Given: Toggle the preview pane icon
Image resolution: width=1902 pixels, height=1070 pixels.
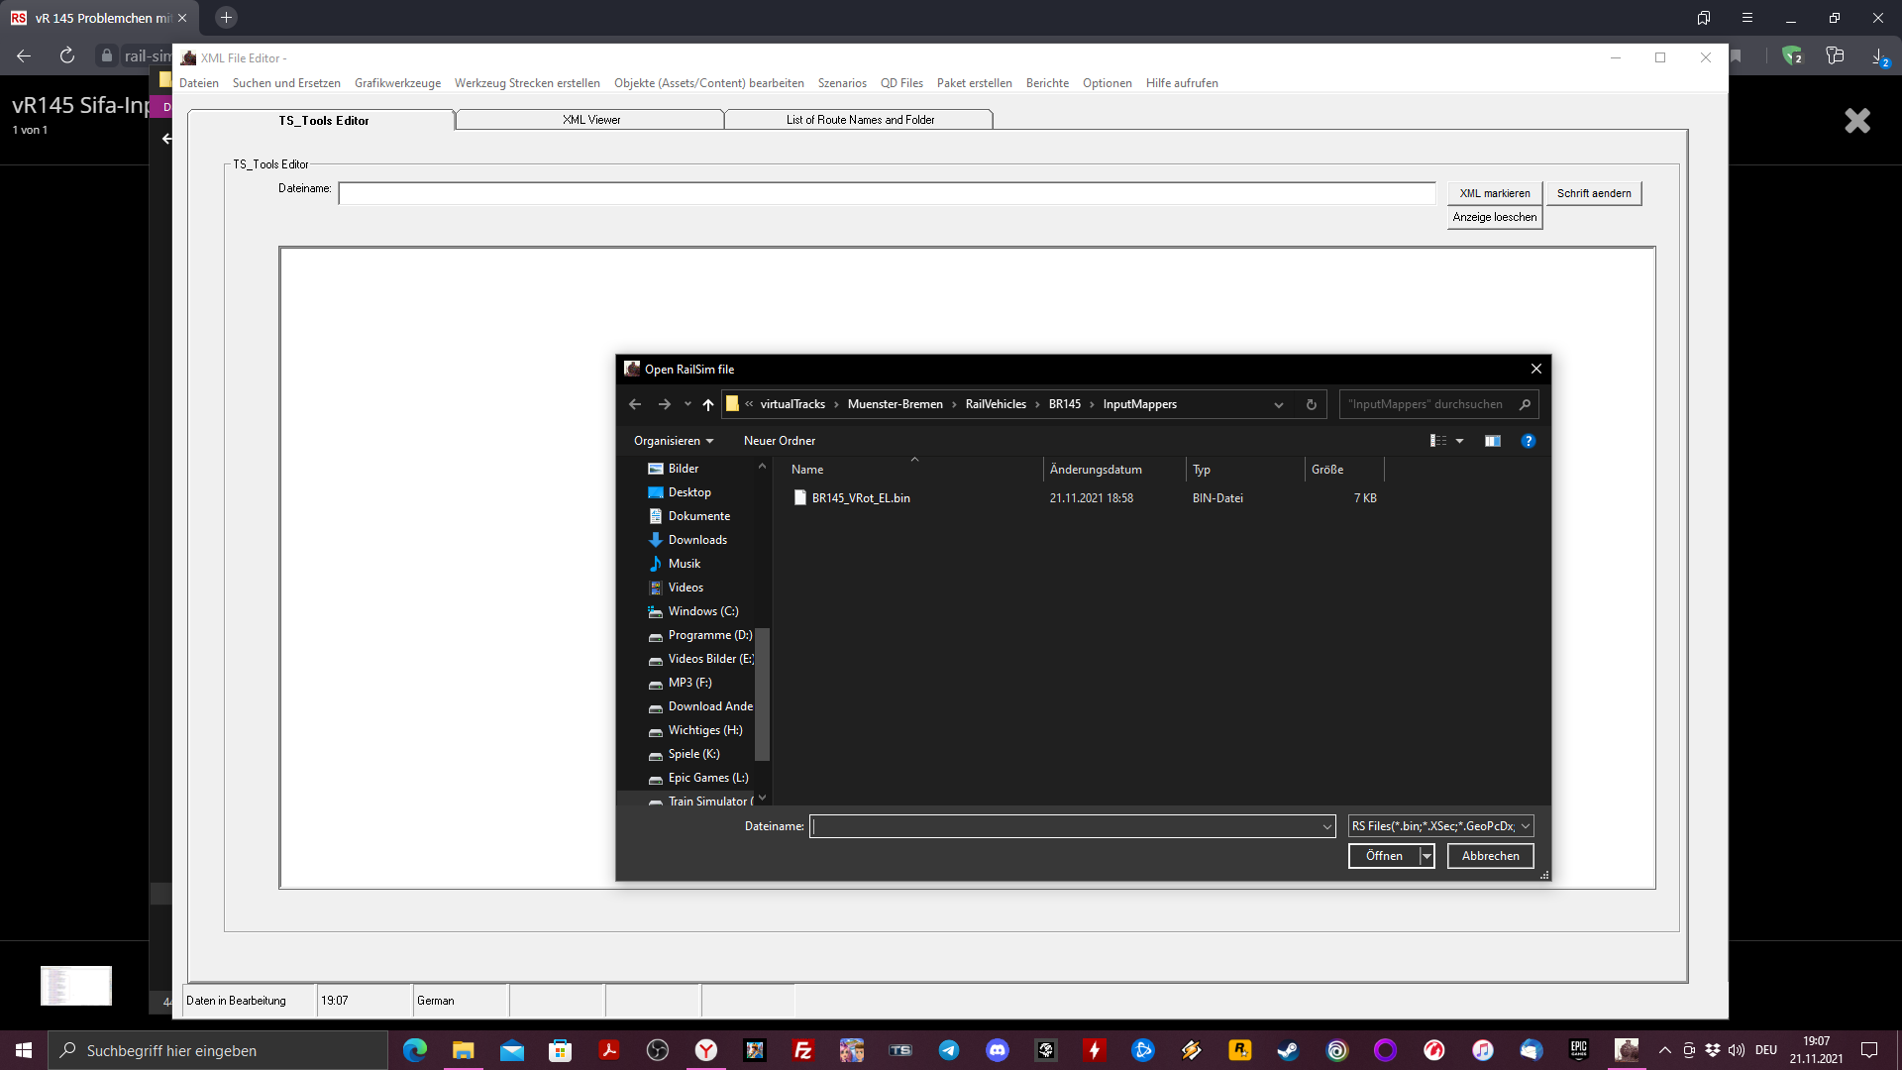Looking at the screenshot, I should tap(1492, 441).
